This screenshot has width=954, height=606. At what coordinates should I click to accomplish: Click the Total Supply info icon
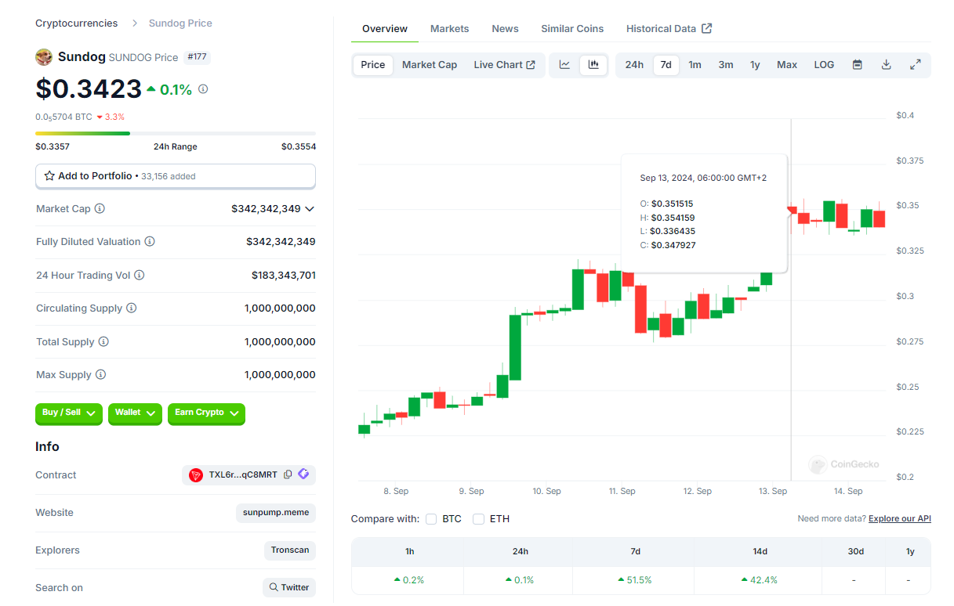(103, 342)
